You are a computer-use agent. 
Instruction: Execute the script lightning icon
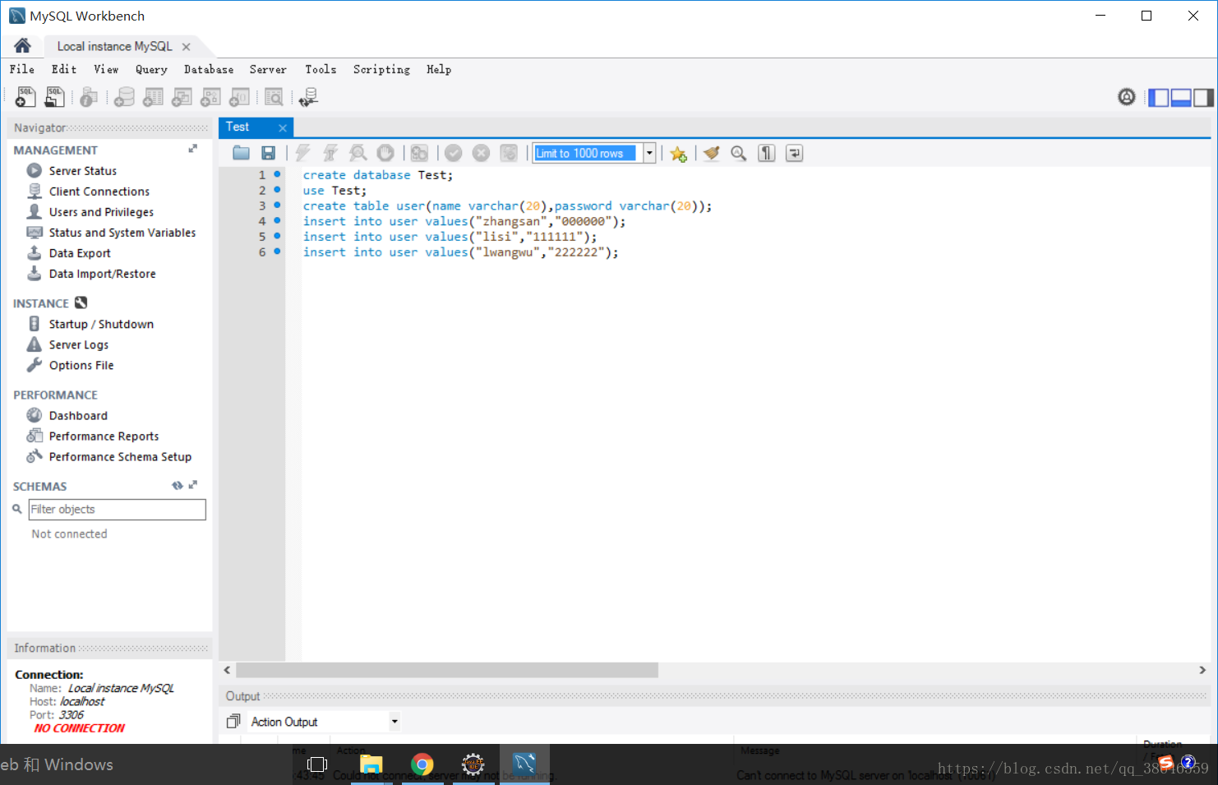point(302,153)
